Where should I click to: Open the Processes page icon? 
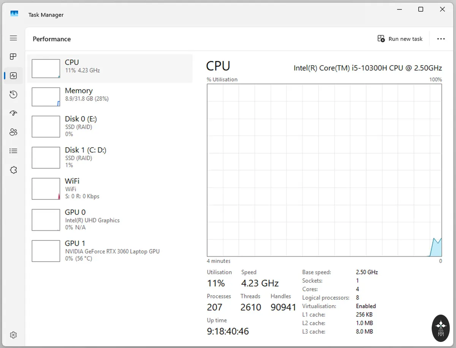[13, 57]
